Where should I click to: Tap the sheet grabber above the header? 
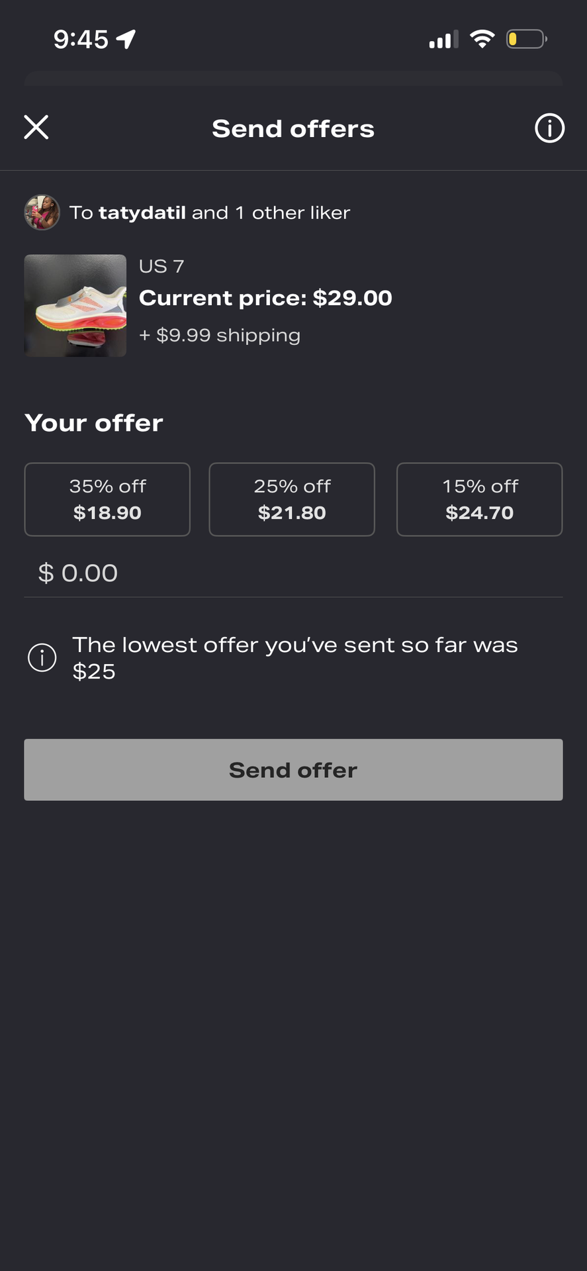pos(293,78)
